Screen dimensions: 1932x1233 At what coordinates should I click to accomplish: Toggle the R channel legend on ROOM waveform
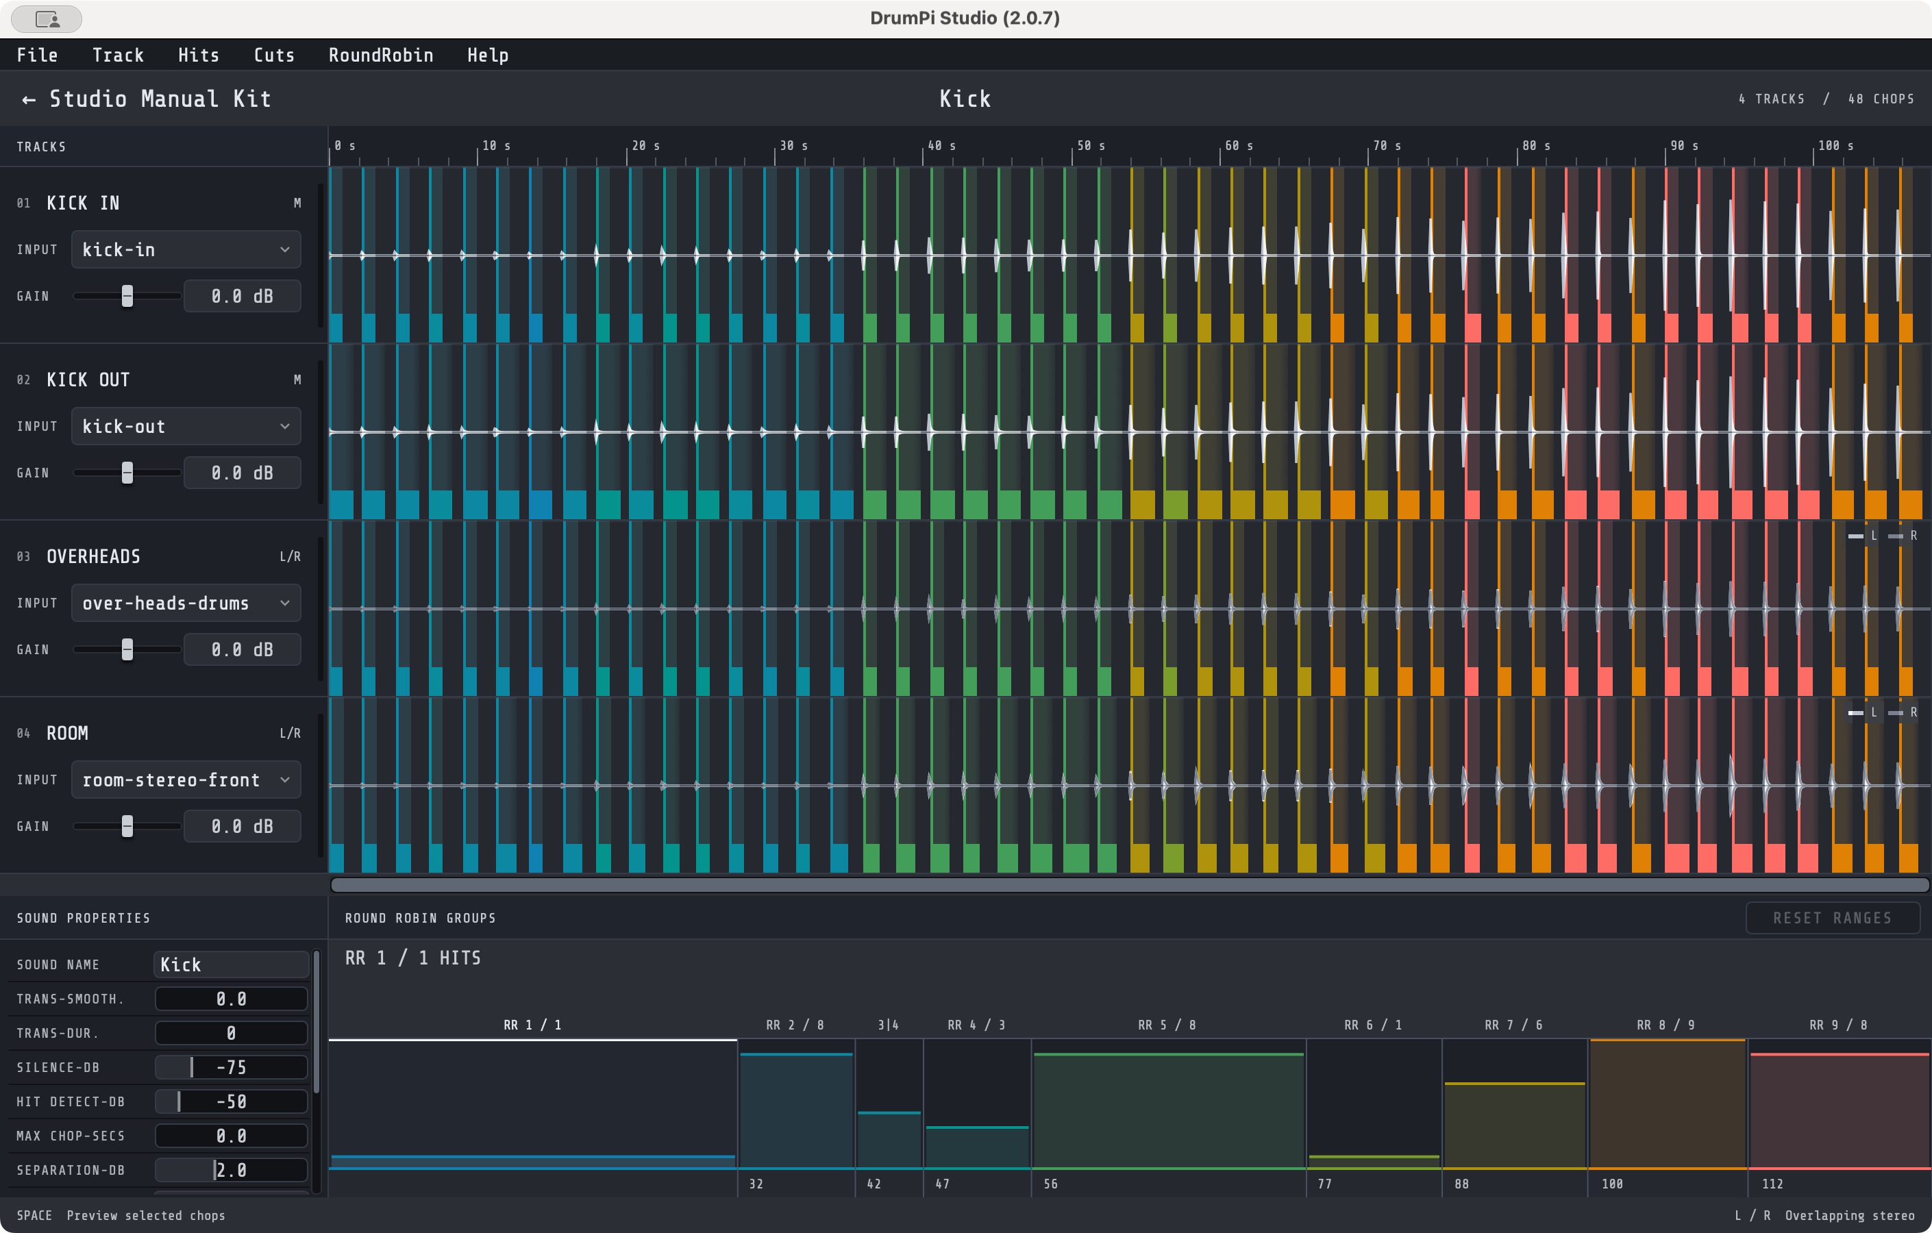point(1903,712)
